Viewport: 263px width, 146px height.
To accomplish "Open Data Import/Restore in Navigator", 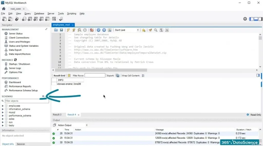I will 20,54.
